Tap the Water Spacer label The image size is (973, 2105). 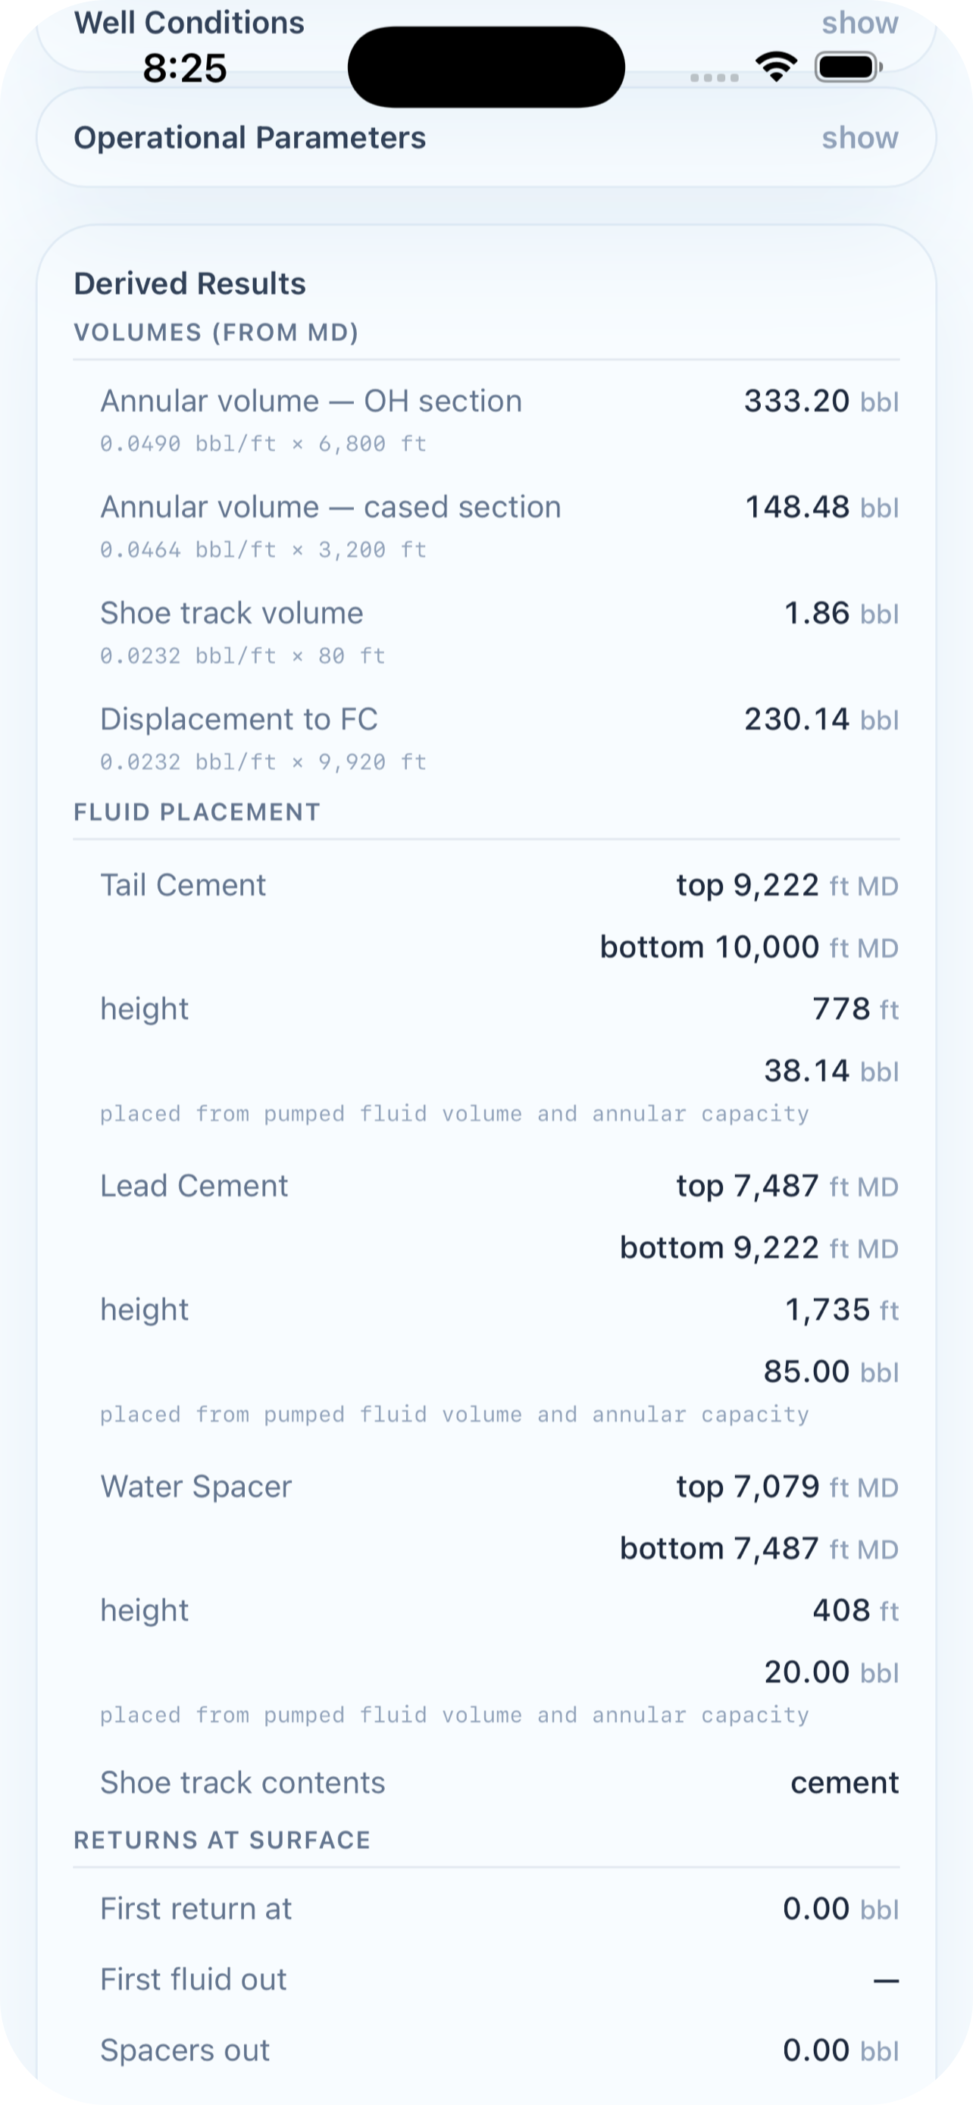[196, 1487]
